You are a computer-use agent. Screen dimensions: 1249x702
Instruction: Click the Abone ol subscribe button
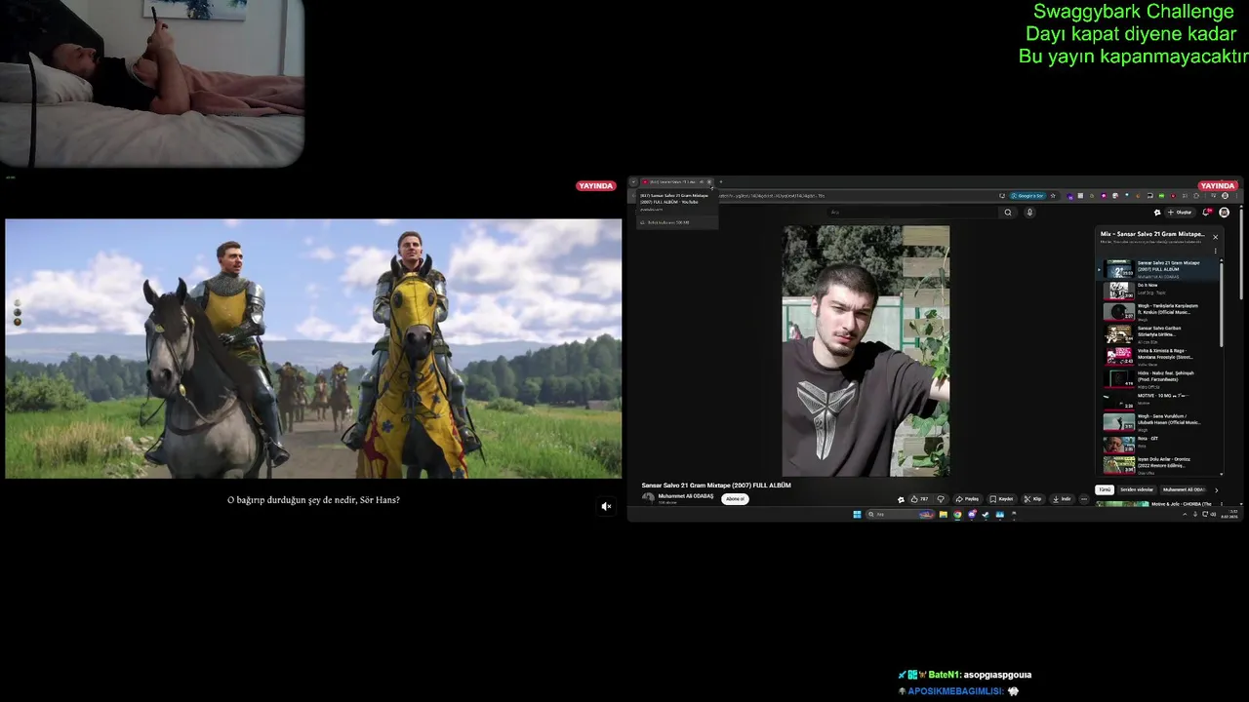(735, 499)
